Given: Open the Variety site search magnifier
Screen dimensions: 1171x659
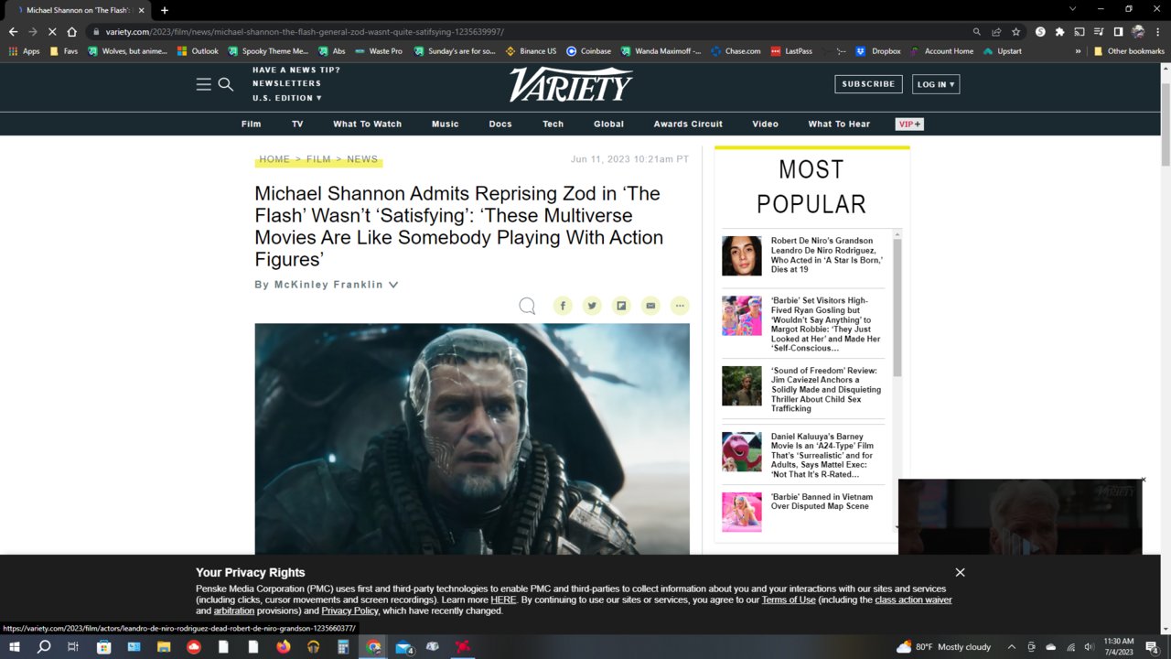Looking at the screenshot, I should [x=226, y=84].
